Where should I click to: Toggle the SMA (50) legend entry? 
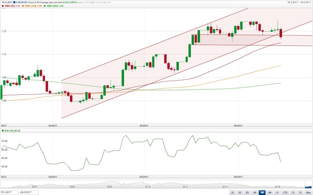coord(12,7)
